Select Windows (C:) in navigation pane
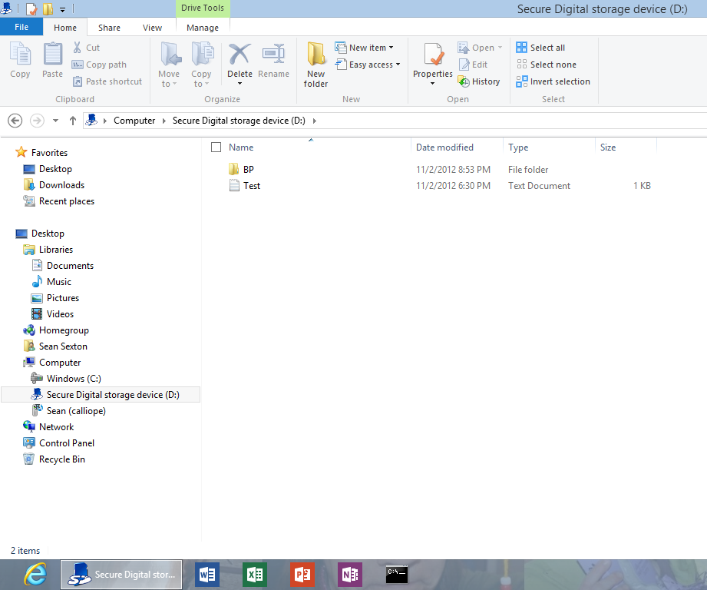The width and height of the screenshot is (707, 590). [74, 379]
